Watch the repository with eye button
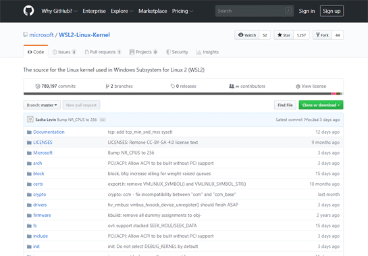 [247, 35]
